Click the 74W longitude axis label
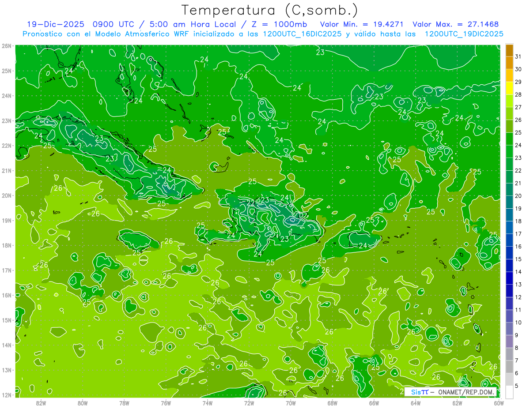Viewport: 530px width, 409px height. tap(207, 403)
